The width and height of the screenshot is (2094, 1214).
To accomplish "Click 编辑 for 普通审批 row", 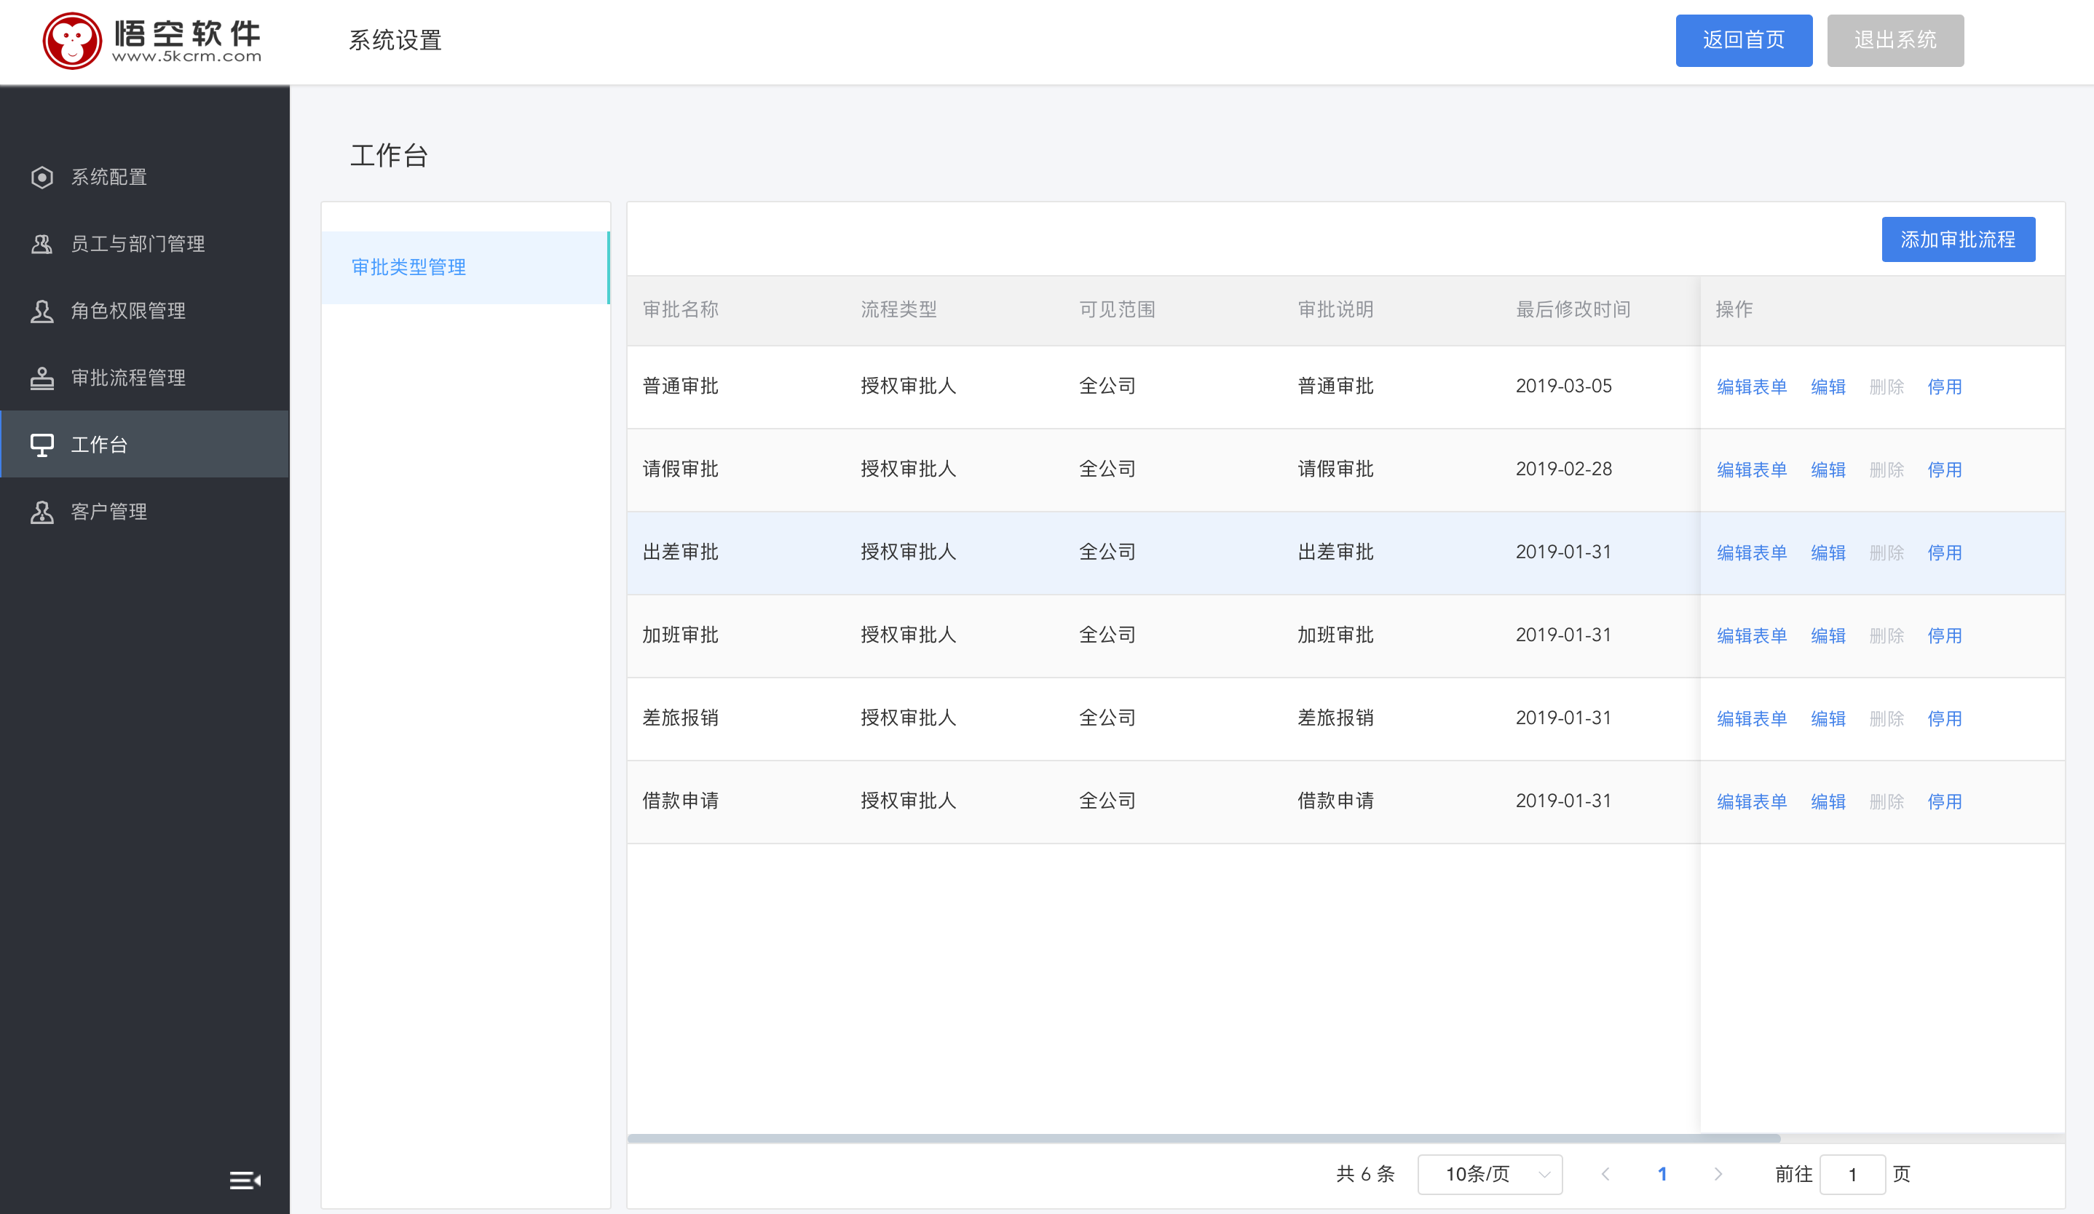I will (x=1828, y=387).
